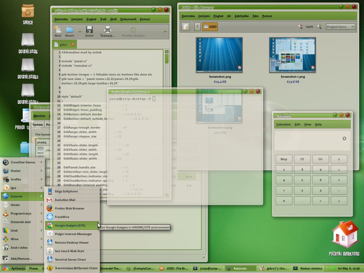The image size is (364, 273).
Task: Open the Smeće trash desktop icon
Action: [x=28, y=15]
